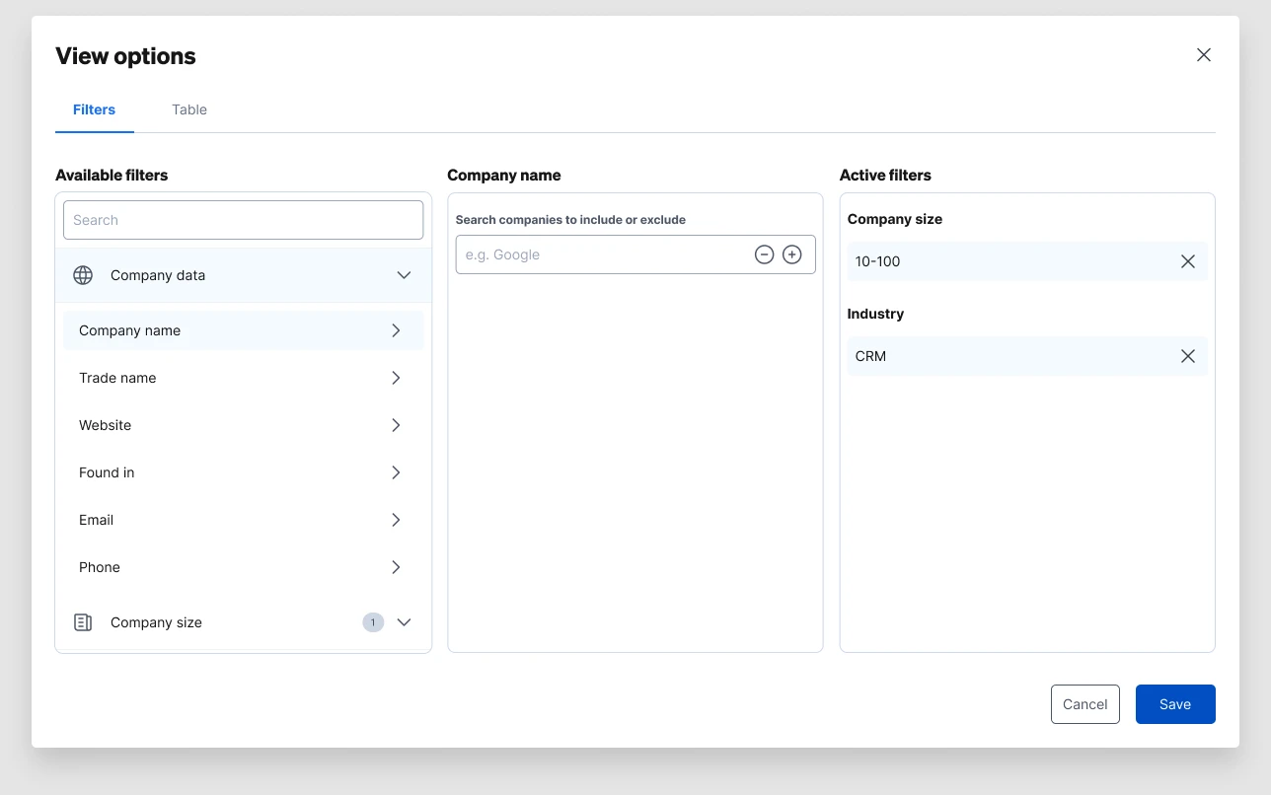
Task: Remove the 10-100 company size filter
Action: click(1188, 261)
